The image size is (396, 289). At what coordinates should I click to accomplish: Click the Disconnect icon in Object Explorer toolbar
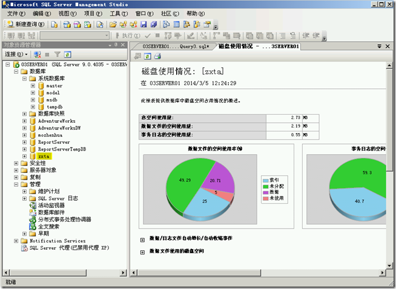coord(38,54)
